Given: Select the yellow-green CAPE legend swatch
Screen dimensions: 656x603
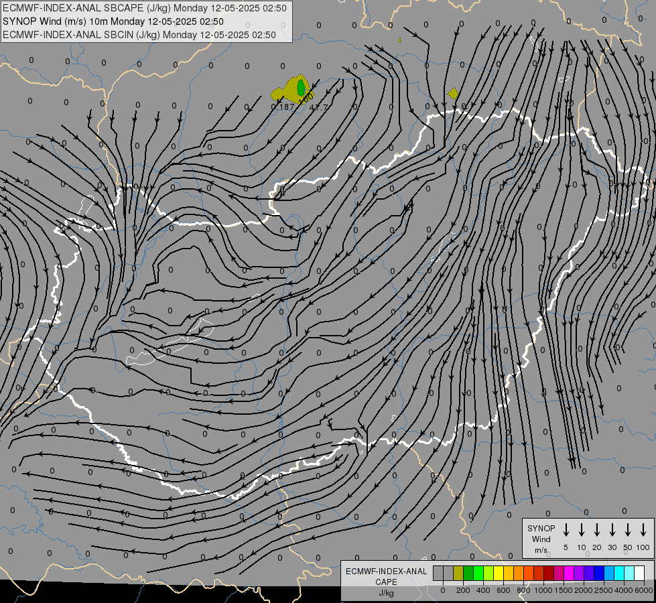Looking at the screenshot, I should (488, 573).
